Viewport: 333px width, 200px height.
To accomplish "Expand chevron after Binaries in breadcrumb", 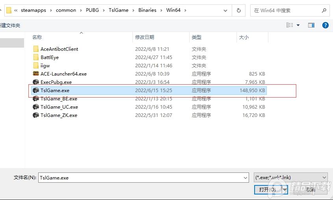I will pyautogui.click(x=161, y=10).
